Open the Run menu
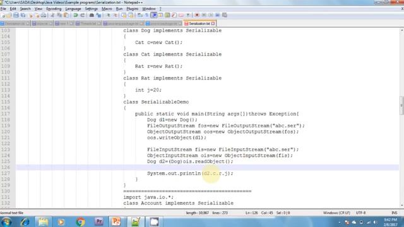The height and width of the screenshot is (227, 404). pyautogui.click(x=119, y=9)
